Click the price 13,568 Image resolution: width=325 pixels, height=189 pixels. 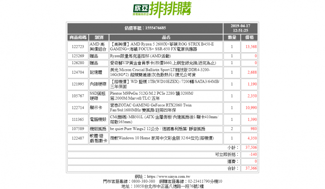pos(251,47)
